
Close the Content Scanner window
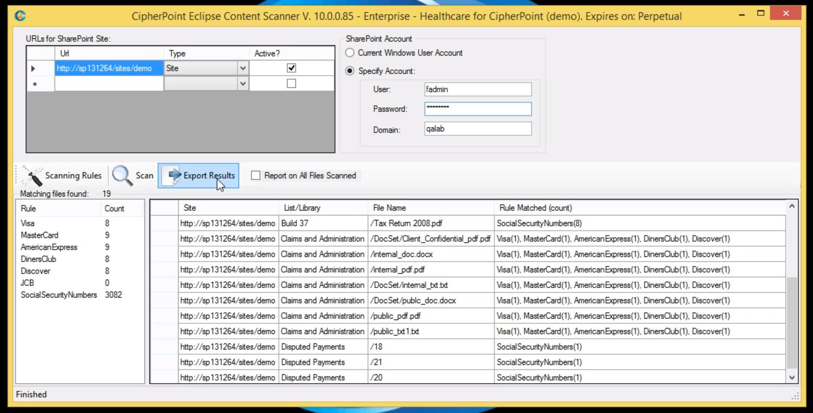pyautogui.click(x=786, y=14)
